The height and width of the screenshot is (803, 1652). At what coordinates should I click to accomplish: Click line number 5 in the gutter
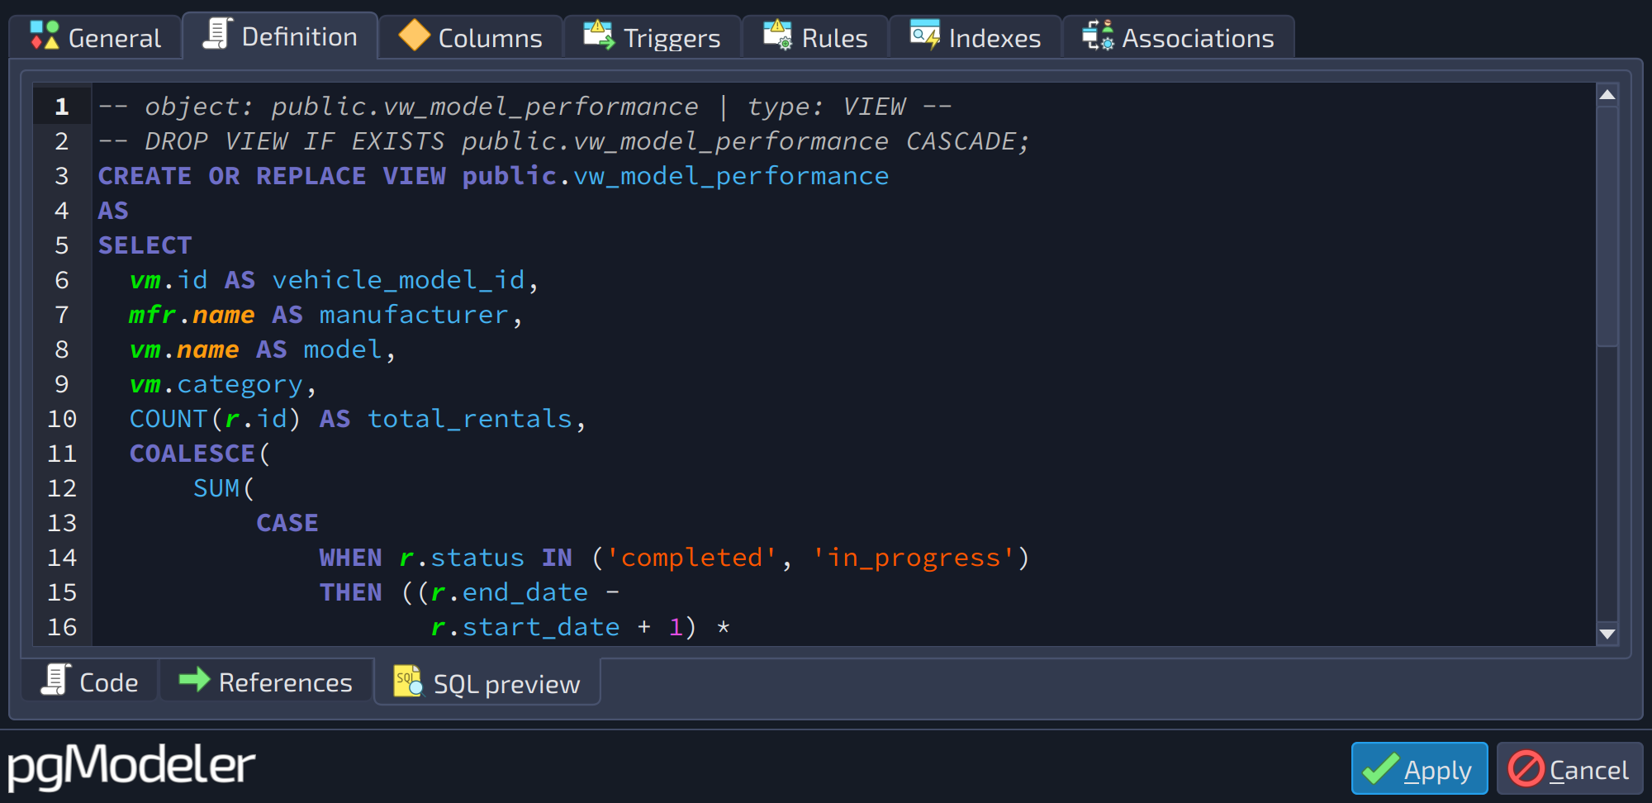(x=62, y=245)
